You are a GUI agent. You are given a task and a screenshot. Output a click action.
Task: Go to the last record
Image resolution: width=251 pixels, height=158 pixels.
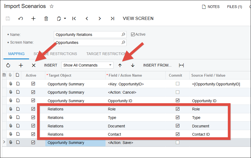(112, 19)
